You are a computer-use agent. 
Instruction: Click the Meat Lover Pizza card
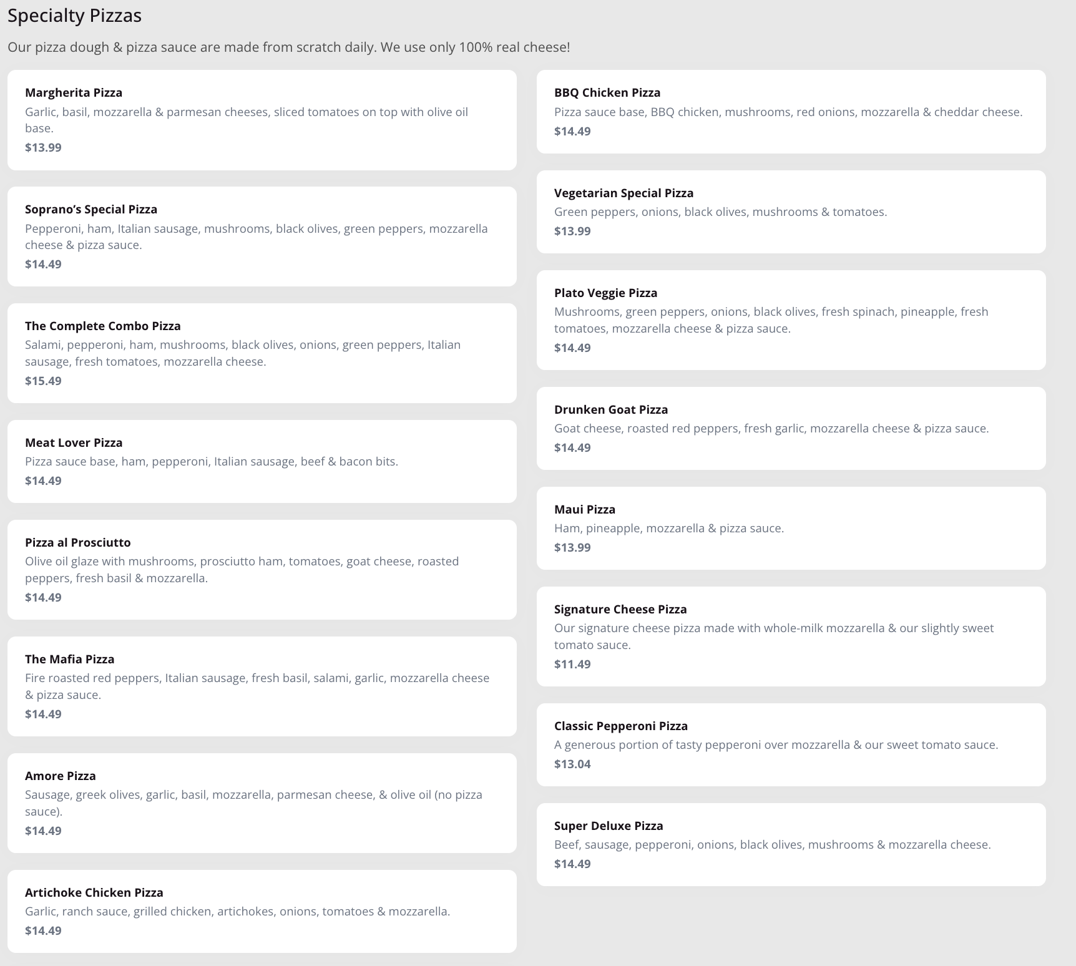pyautogui.click(x=262, y=461)
